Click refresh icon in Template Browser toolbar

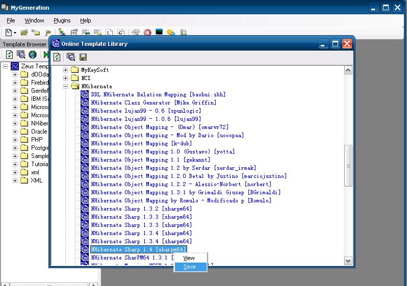pyautogui.click(x=9, y=55)
